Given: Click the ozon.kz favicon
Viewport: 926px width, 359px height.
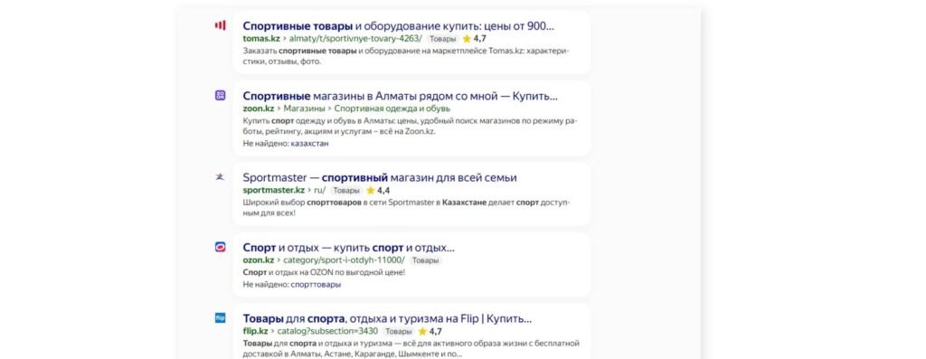Looking at the screenshot, I should (221, 247).
